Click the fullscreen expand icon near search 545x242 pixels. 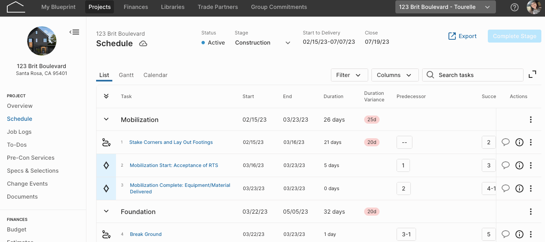pos(532,75)
